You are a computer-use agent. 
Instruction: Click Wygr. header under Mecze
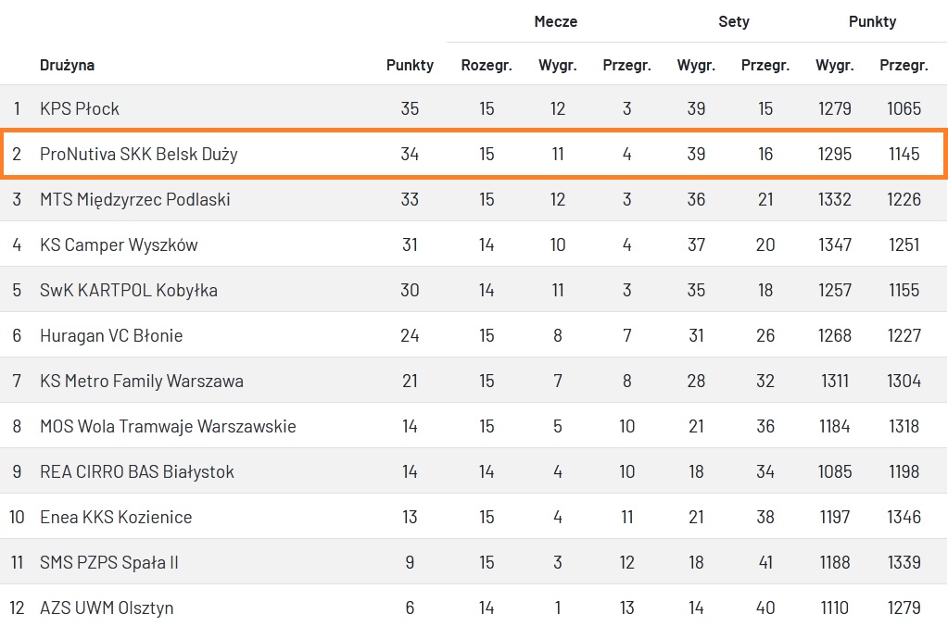558,65
